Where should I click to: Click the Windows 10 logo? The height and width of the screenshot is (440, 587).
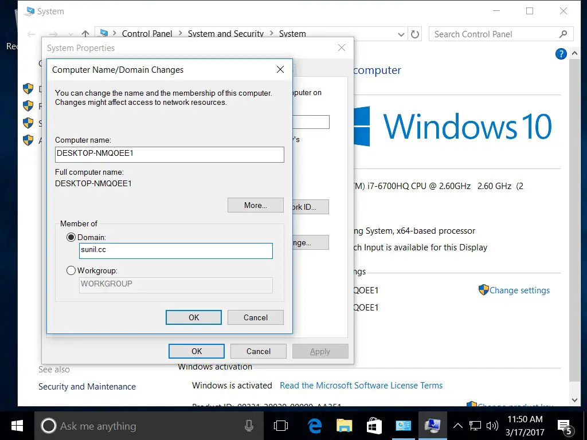tap(453, 126)
